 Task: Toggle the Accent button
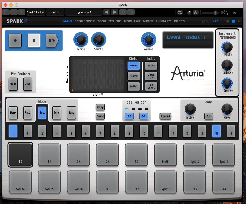click(165, 116)
